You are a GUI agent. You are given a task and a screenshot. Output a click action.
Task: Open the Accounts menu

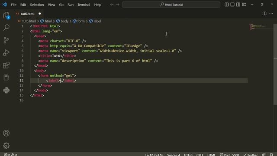click(x=6, y=133)
